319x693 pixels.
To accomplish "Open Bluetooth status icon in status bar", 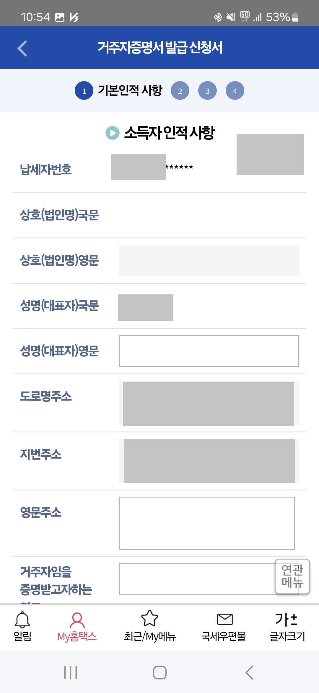I will tap(218, 17).
